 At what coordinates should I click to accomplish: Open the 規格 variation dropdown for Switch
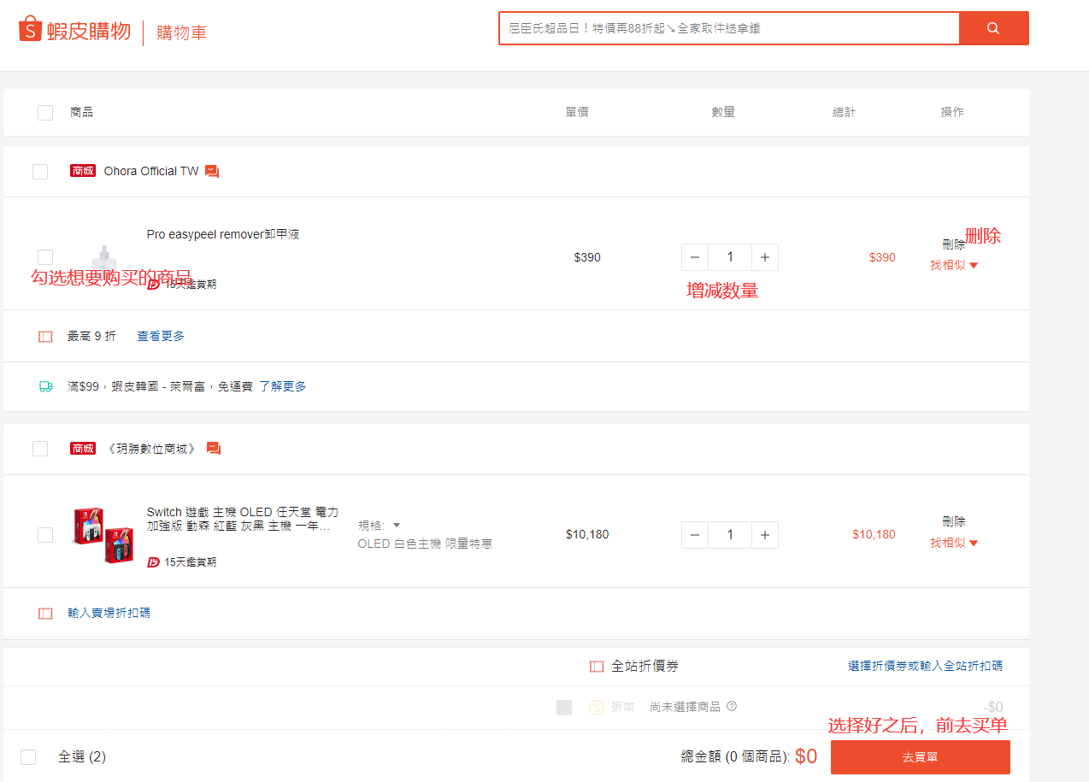click(380, 526)
